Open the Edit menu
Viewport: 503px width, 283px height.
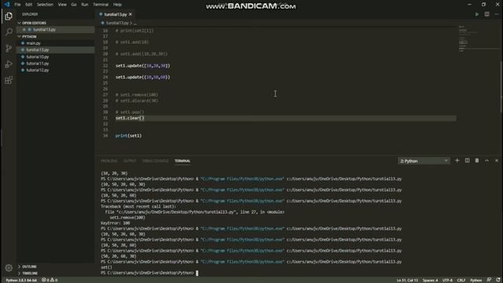[x=29, y=5]
